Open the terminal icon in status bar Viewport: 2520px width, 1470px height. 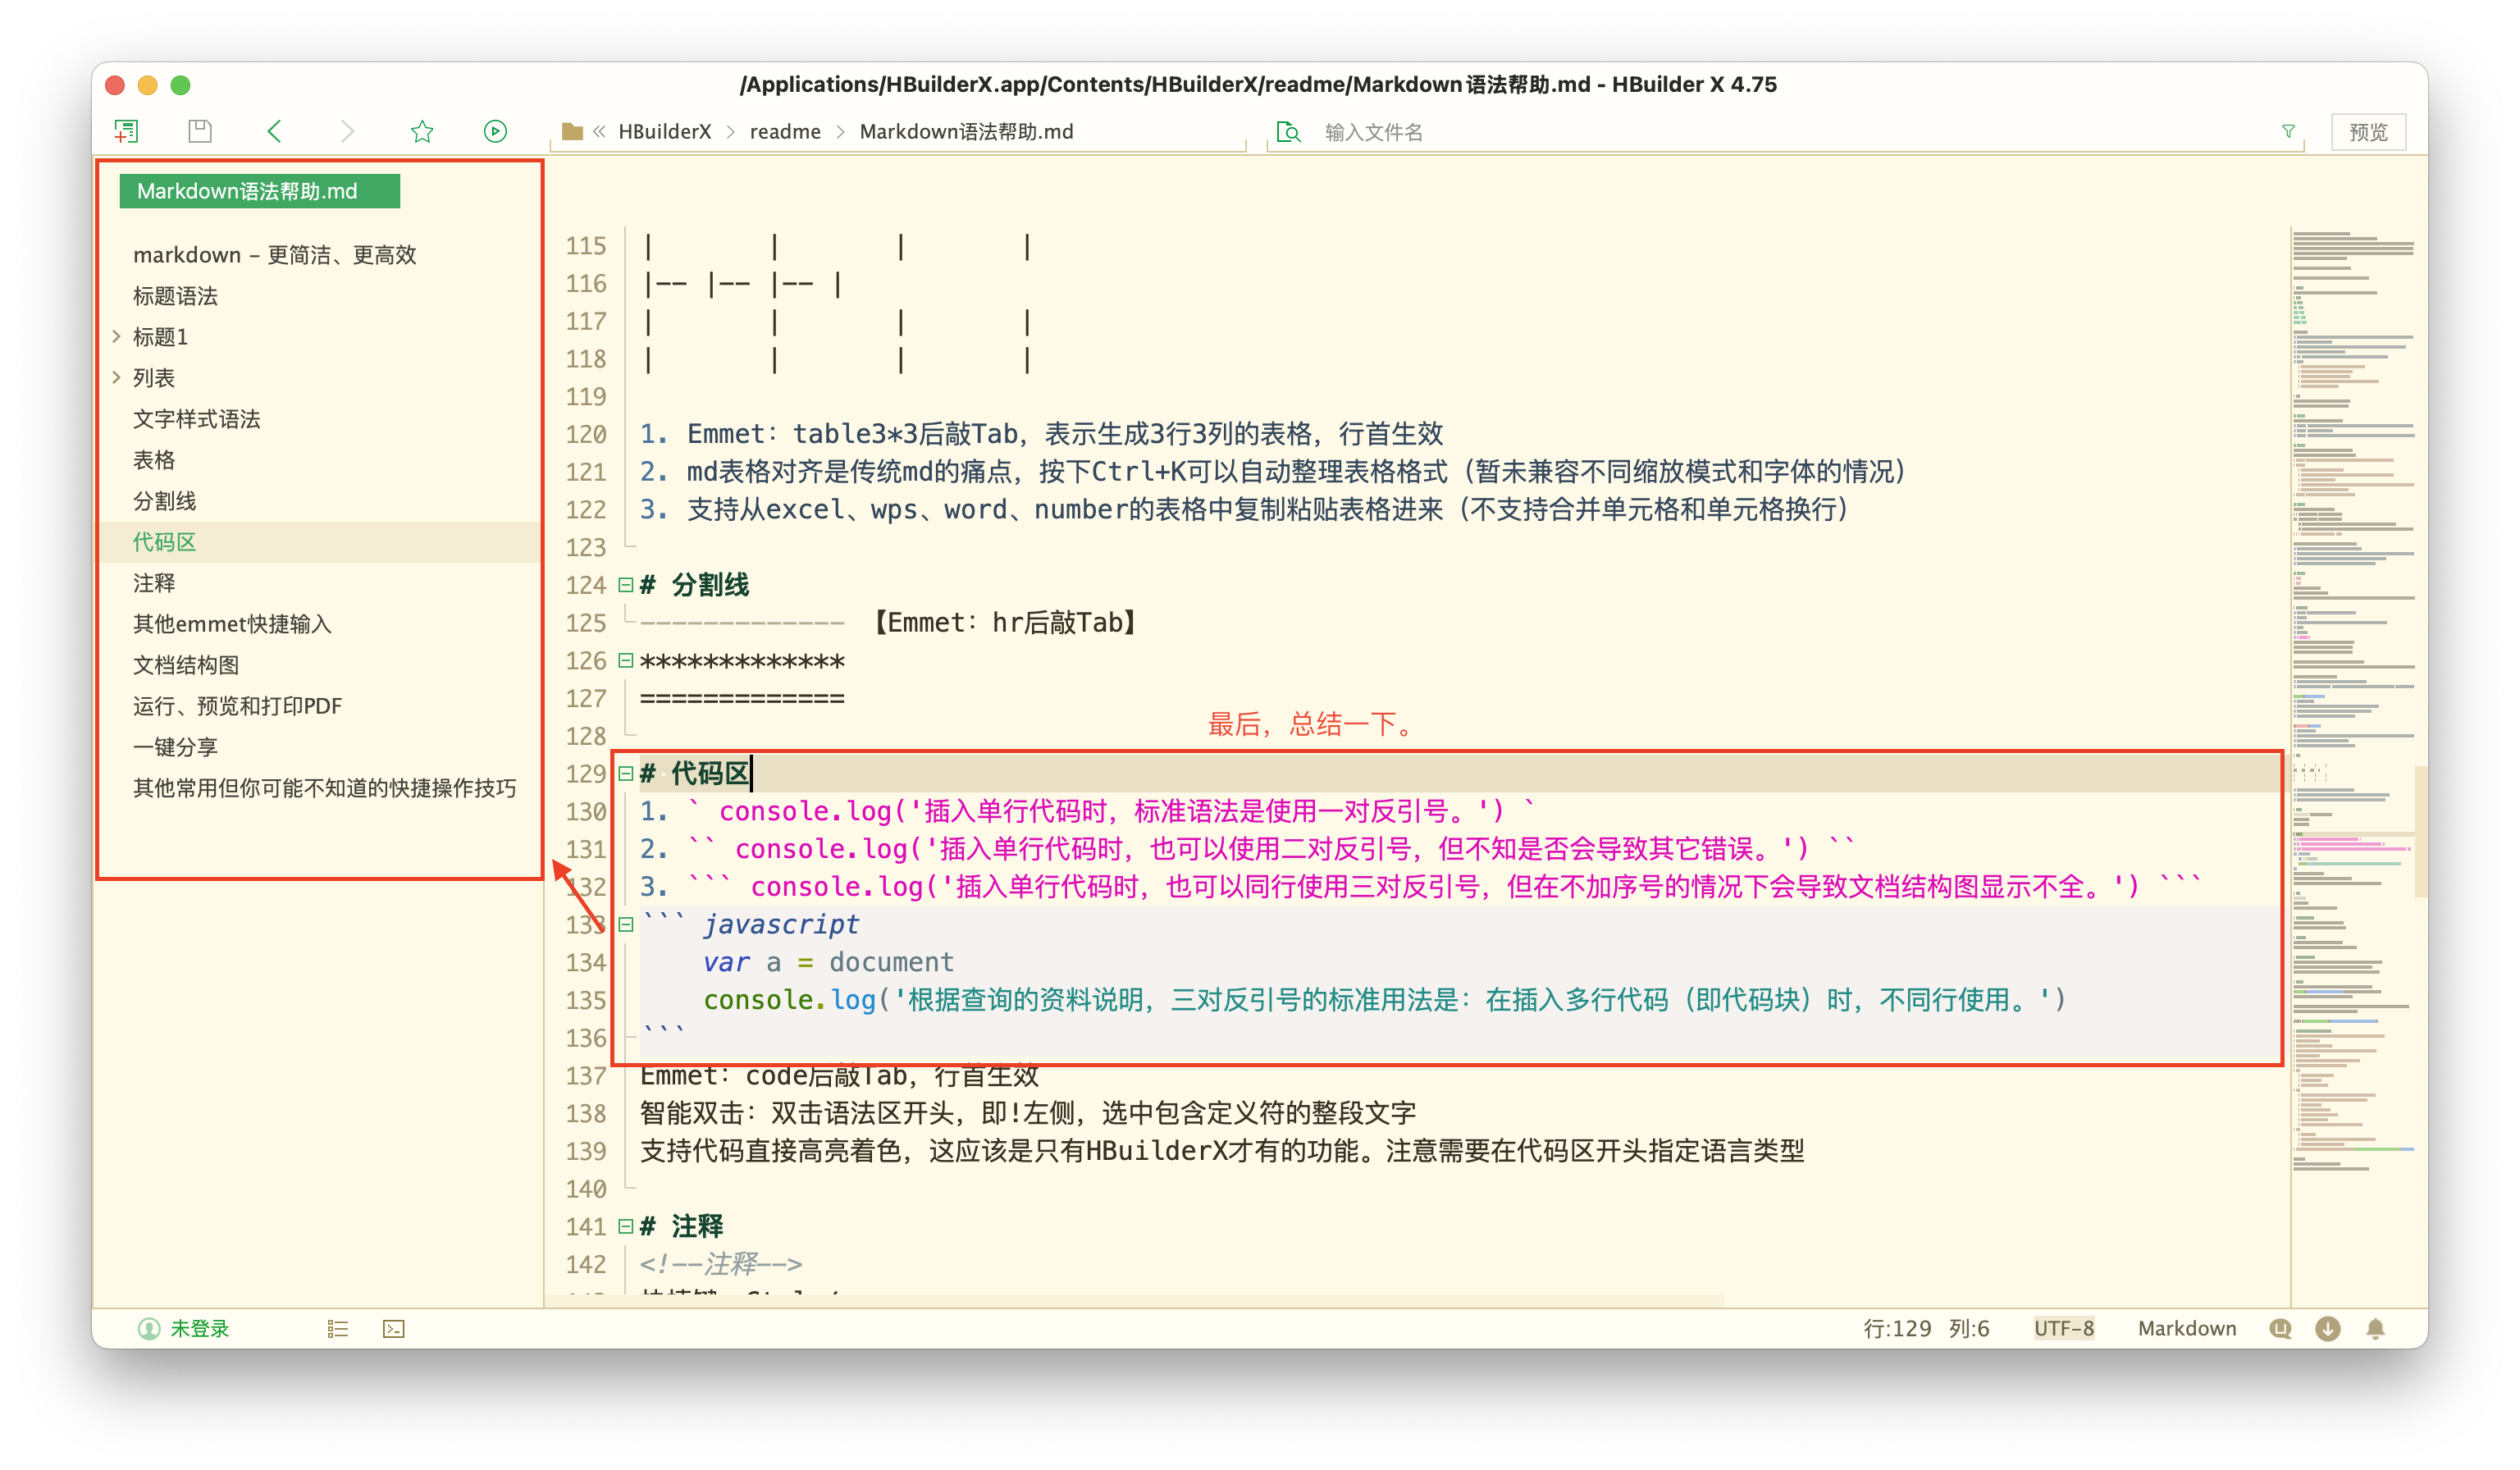[394, 1328]
